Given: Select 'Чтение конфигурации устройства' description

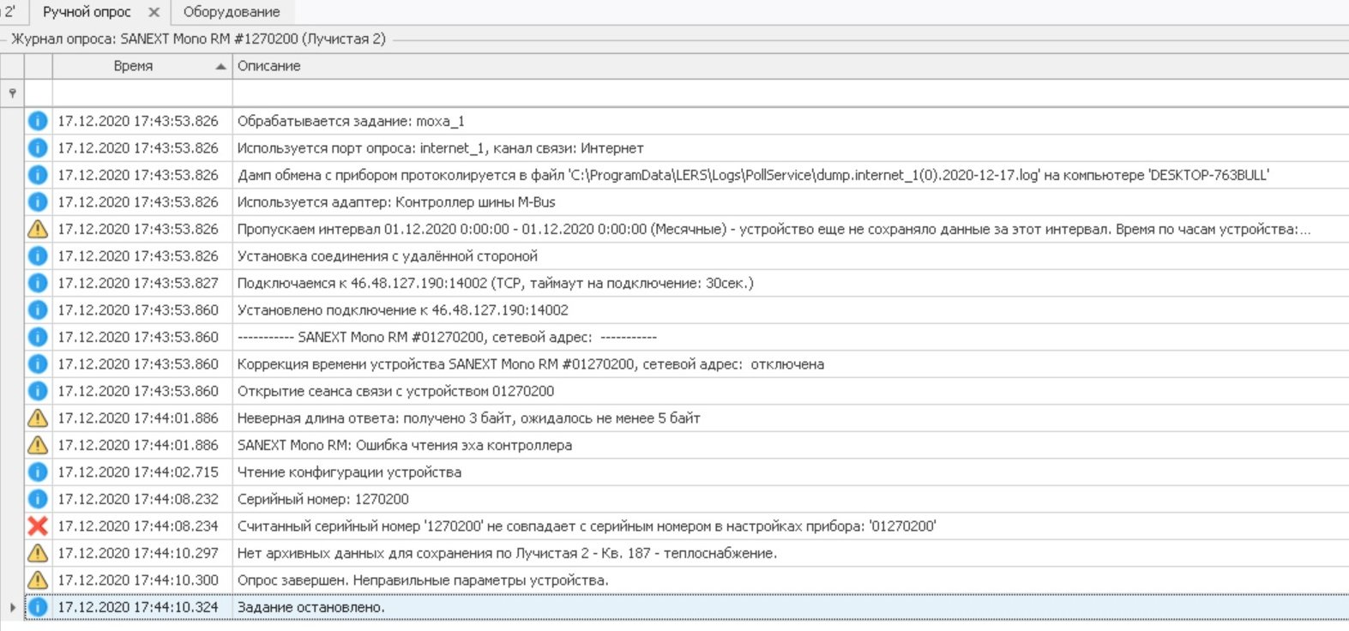Looking at the screenshot, I should coord(349,472).
